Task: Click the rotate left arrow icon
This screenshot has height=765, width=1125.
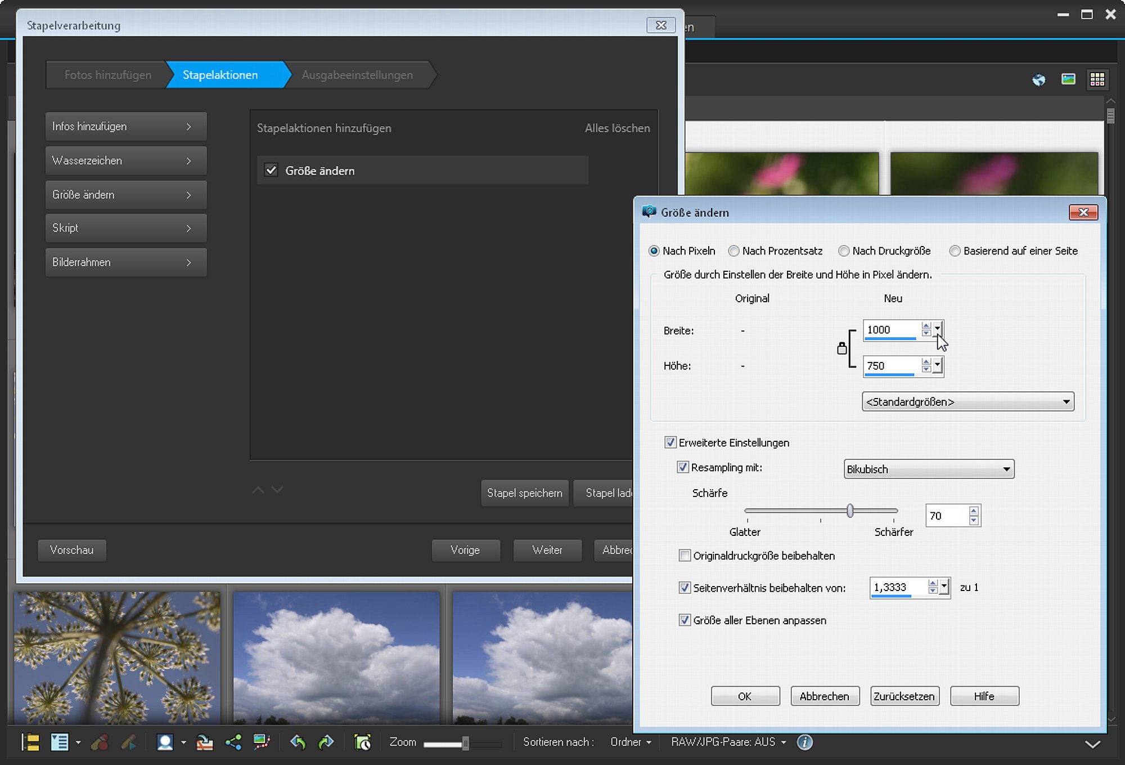Action: 298,742
